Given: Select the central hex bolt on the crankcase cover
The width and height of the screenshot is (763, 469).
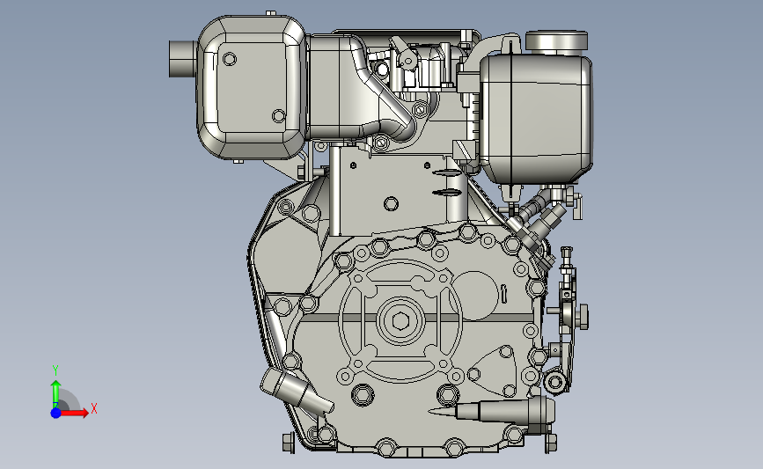Looking at the screenshot, I should (400, 320).
